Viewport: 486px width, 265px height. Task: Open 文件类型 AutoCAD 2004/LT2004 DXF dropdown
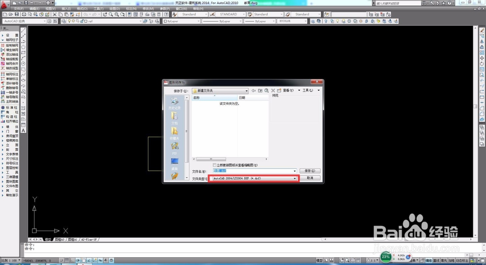(x=254, y=178)
